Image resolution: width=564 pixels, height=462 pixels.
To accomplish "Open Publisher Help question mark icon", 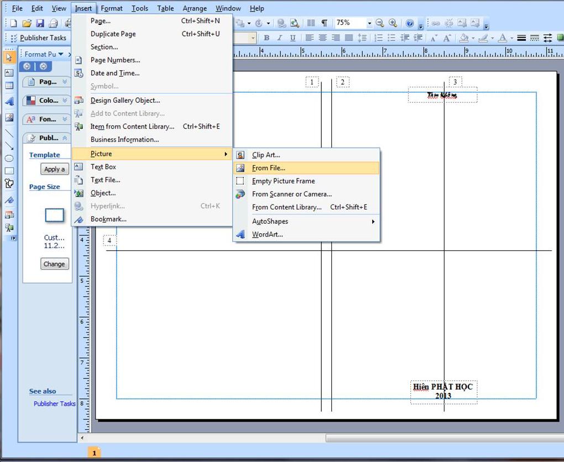I will [x=410, y=23].
